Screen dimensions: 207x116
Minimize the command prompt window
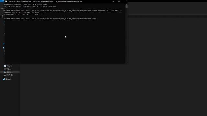(x=113, y=1)
